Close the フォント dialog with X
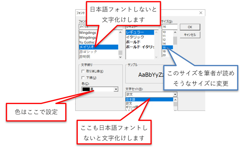Screen dimensions: 240x147 tap(201, 13)
